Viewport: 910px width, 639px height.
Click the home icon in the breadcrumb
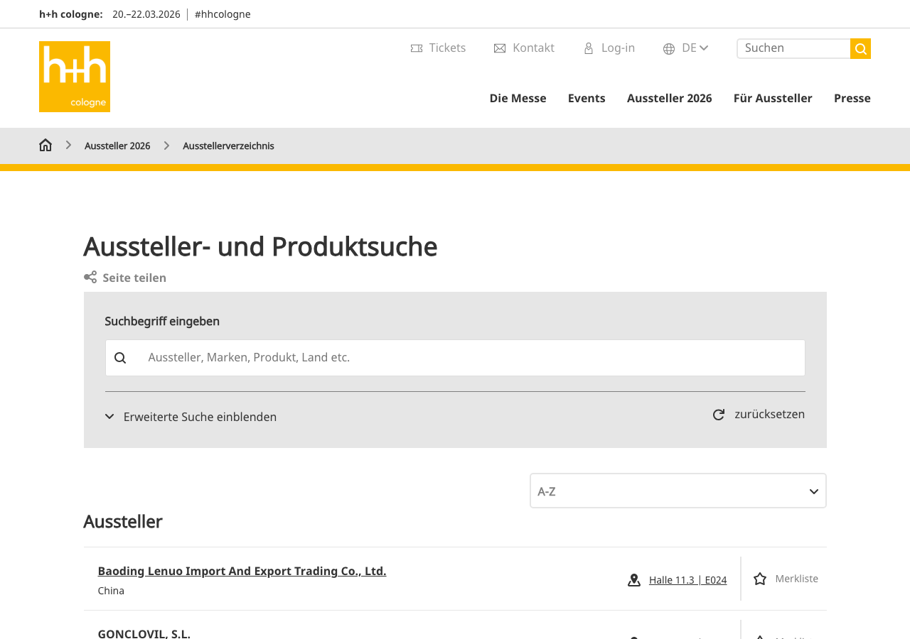(x=45, y=144)
